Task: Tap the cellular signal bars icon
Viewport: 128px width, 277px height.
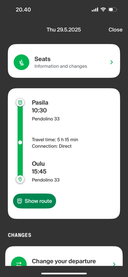Action: (x=95, y=10)
